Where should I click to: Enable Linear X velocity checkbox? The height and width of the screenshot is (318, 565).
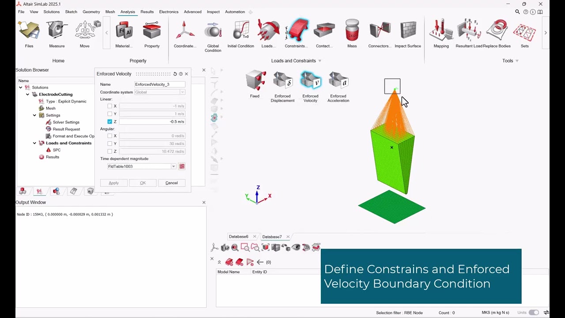pyautogui.click(x=110, y=106)
